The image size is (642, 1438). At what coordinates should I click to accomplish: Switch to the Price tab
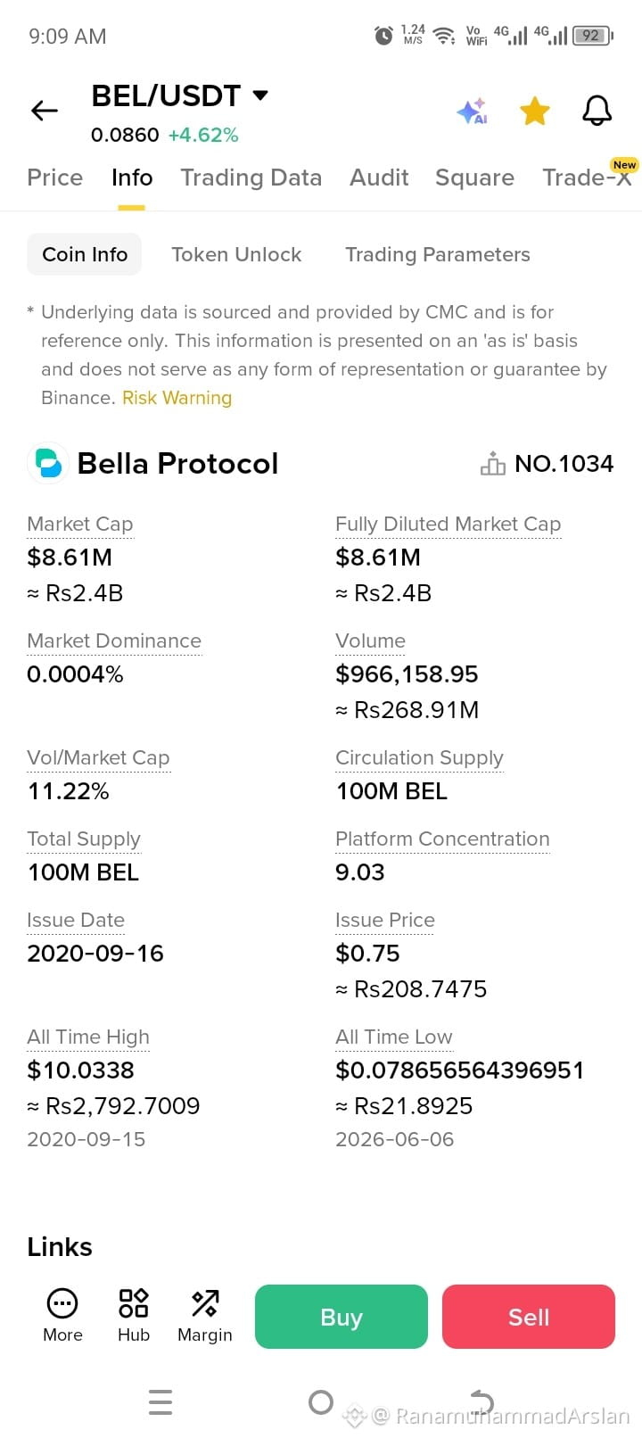point(55,178)
